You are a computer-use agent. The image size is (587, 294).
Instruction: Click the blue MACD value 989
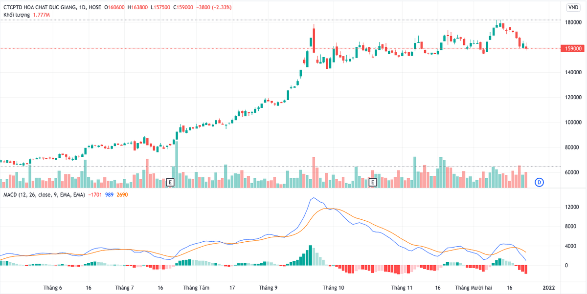coord(109,195)
